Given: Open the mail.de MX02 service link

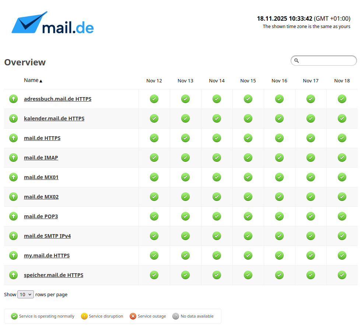Looking at the screenshot, I should click(41, 196).
